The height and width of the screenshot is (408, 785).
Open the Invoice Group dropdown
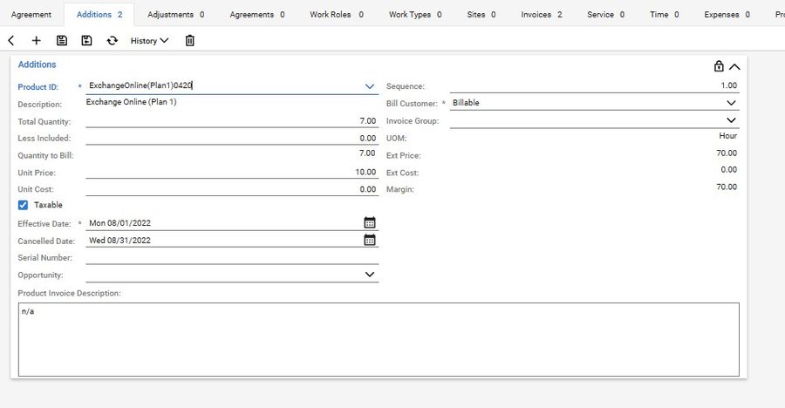coord(731,120)
